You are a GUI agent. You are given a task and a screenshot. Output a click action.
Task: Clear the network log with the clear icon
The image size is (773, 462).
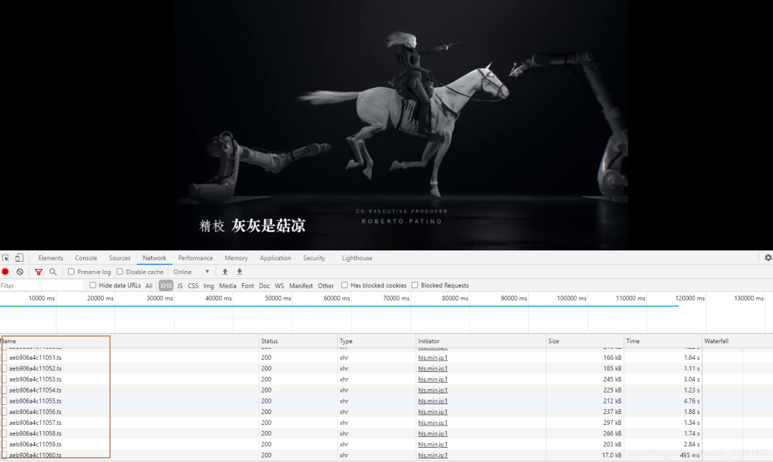pyautogui.click(x=20, y=271)
